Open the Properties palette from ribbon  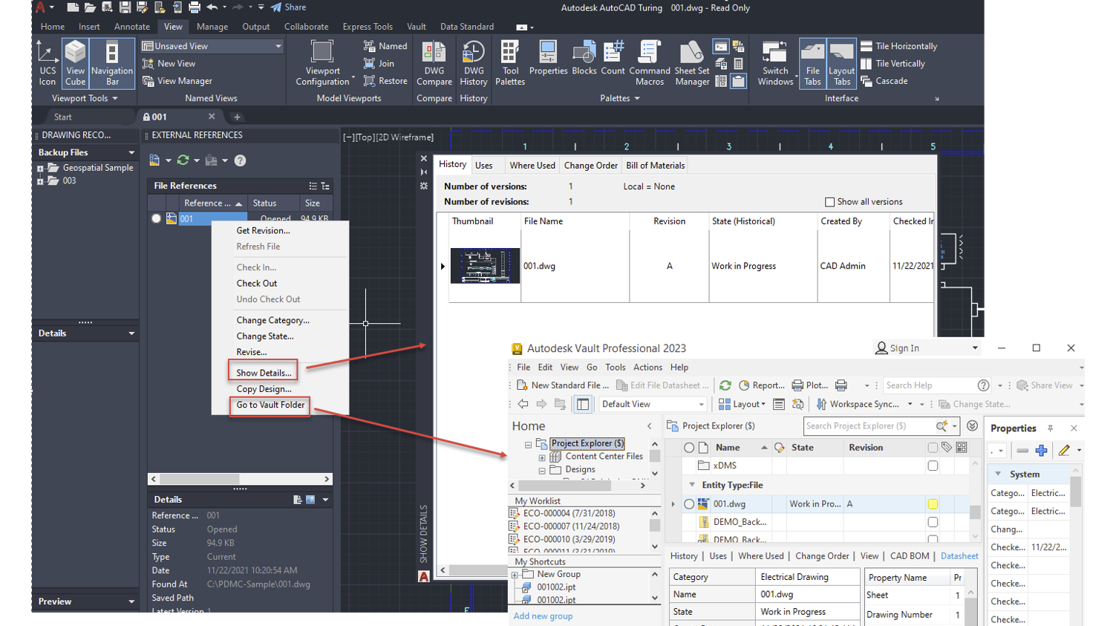click(x=548, y=58)
